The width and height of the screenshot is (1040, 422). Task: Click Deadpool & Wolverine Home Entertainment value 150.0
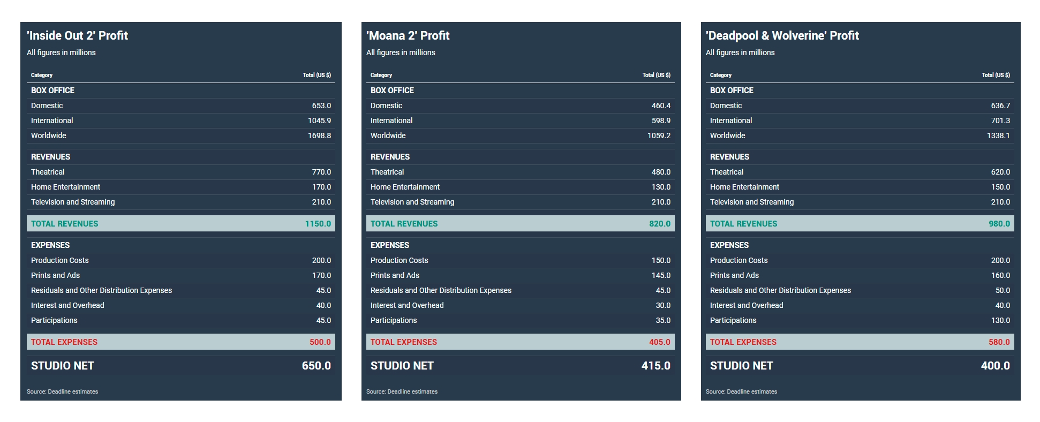(x=1000, y=187)
